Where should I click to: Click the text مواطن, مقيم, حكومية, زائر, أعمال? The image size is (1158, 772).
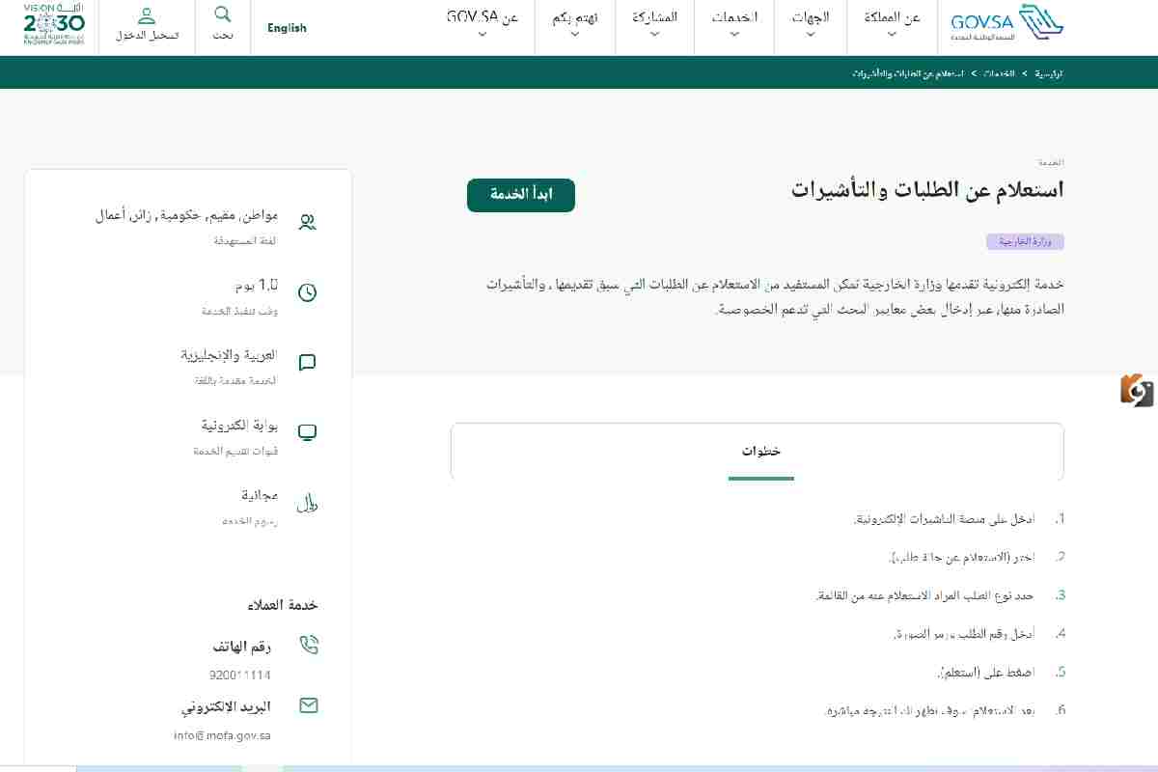(x=186, y=215)
